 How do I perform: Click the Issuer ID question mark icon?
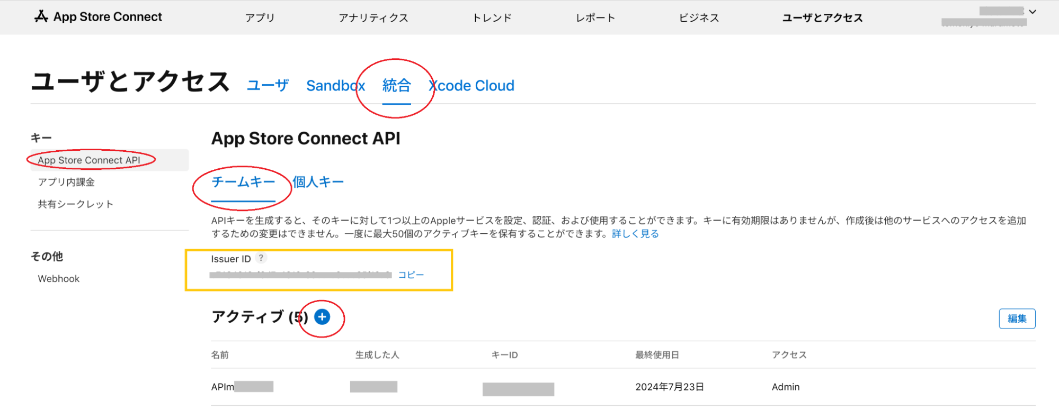point(261,258)
